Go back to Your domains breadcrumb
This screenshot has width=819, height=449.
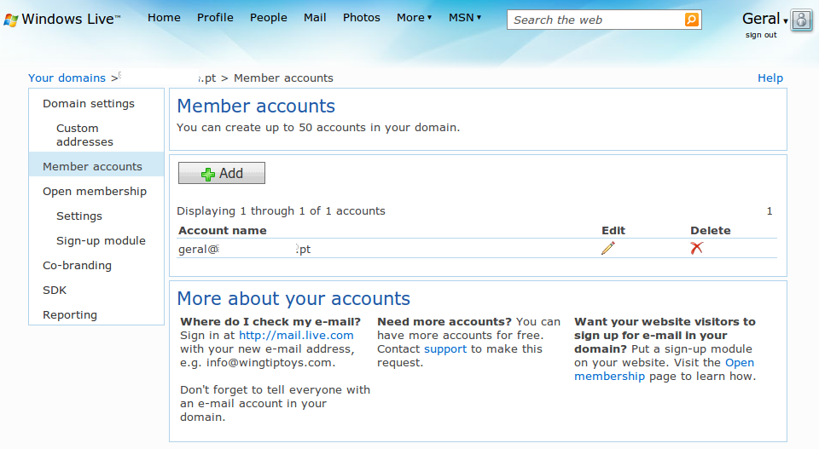pyautogui.click(x=67, y=78)
